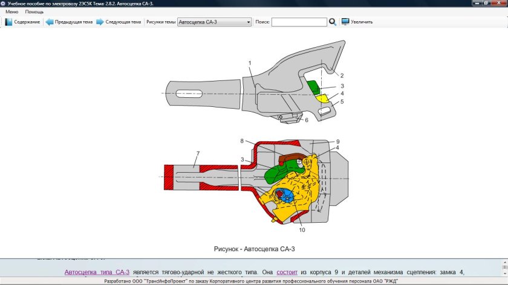The width and height of the screenshot is (508, 285).
Task: Click the magnifying glass search icon
Action: 333,22
